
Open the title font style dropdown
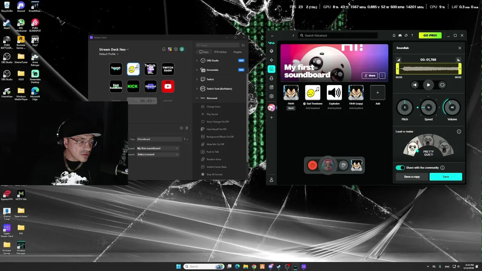click(x=186, y=139)
